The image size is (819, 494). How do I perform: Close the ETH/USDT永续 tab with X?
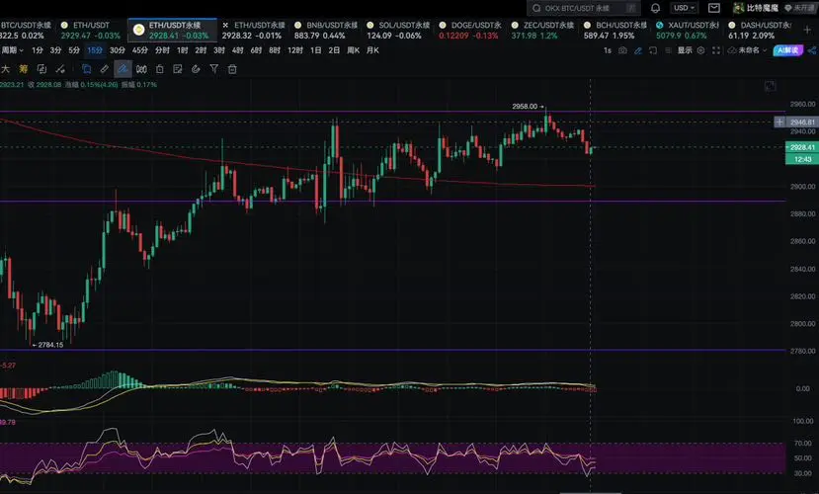[225, 25]
